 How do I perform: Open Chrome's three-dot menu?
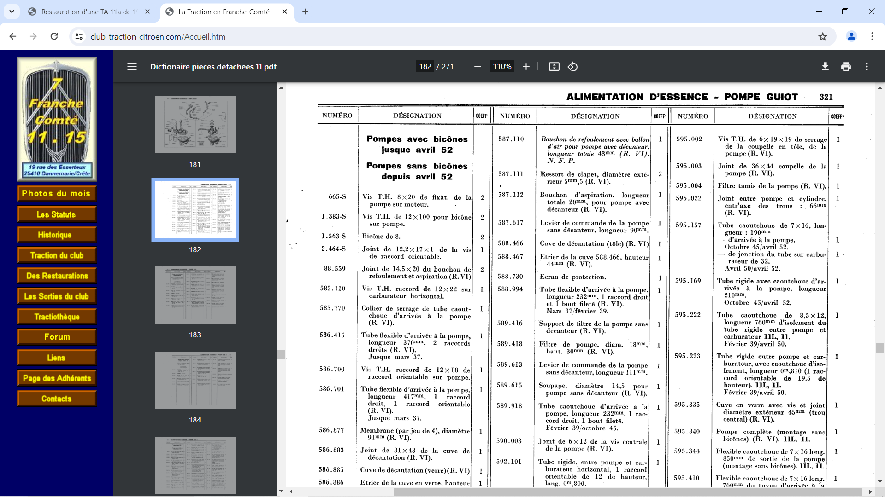(x=872, y=36)
